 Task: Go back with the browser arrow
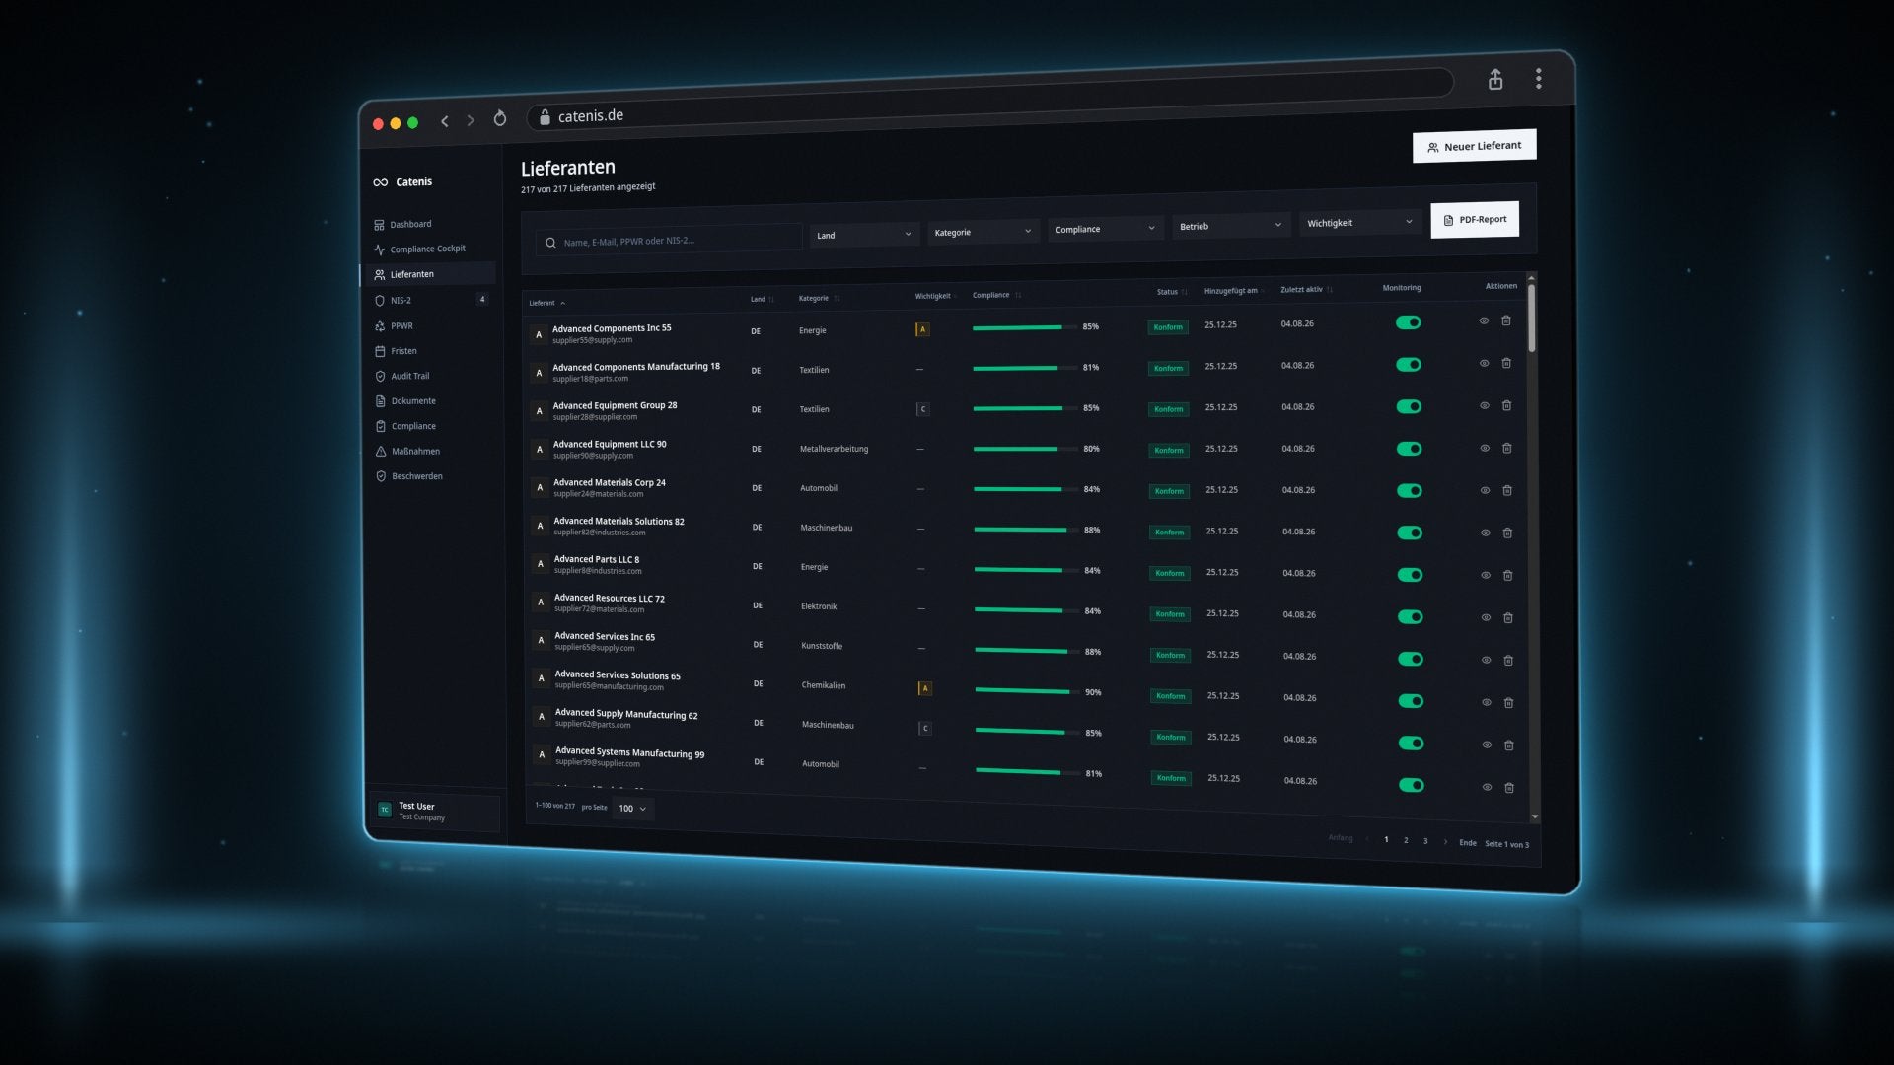pos(445,121)
